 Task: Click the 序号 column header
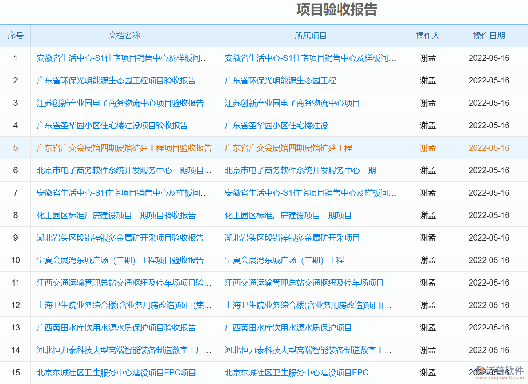[x=16, y=36]
